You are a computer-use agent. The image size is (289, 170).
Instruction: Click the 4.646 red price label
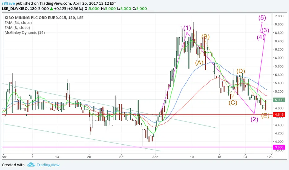point(279,114)
